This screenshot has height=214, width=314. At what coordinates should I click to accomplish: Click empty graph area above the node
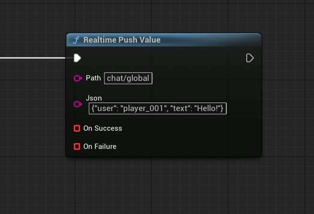163,17
